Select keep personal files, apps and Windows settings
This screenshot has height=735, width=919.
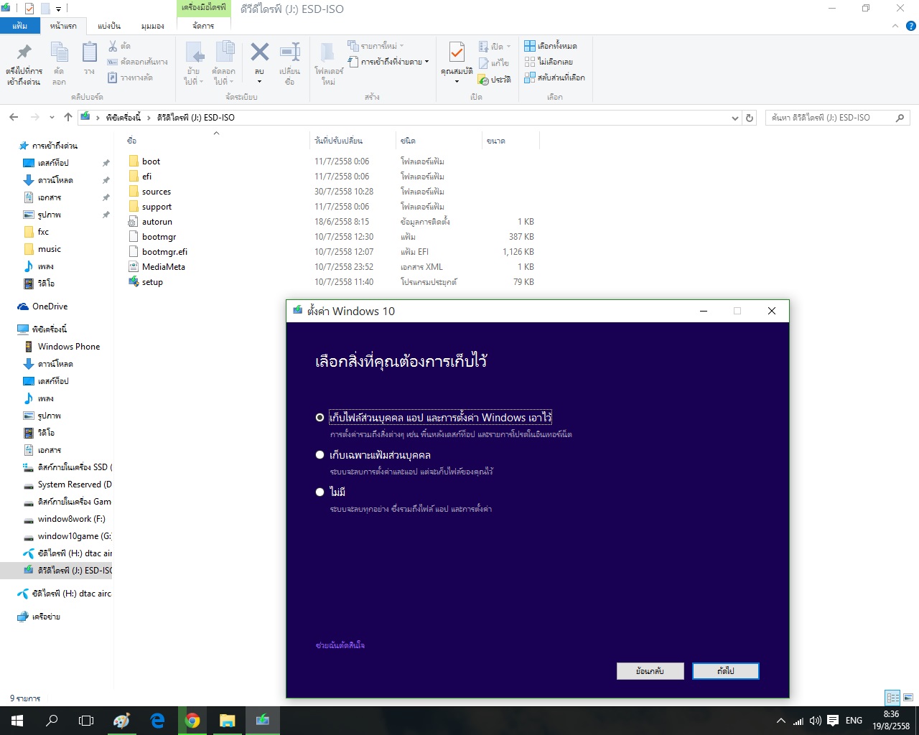(x=319, y=417)
